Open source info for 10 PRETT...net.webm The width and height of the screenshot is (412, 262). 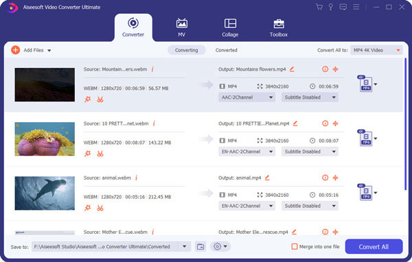(x=154, y=123)
